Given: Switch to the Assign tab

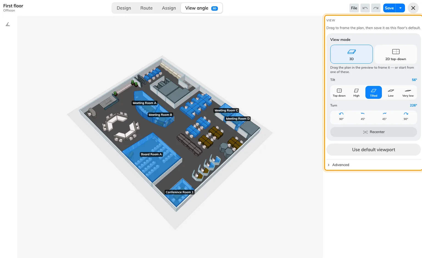Looking at the screenshot, I should (169, 8).
